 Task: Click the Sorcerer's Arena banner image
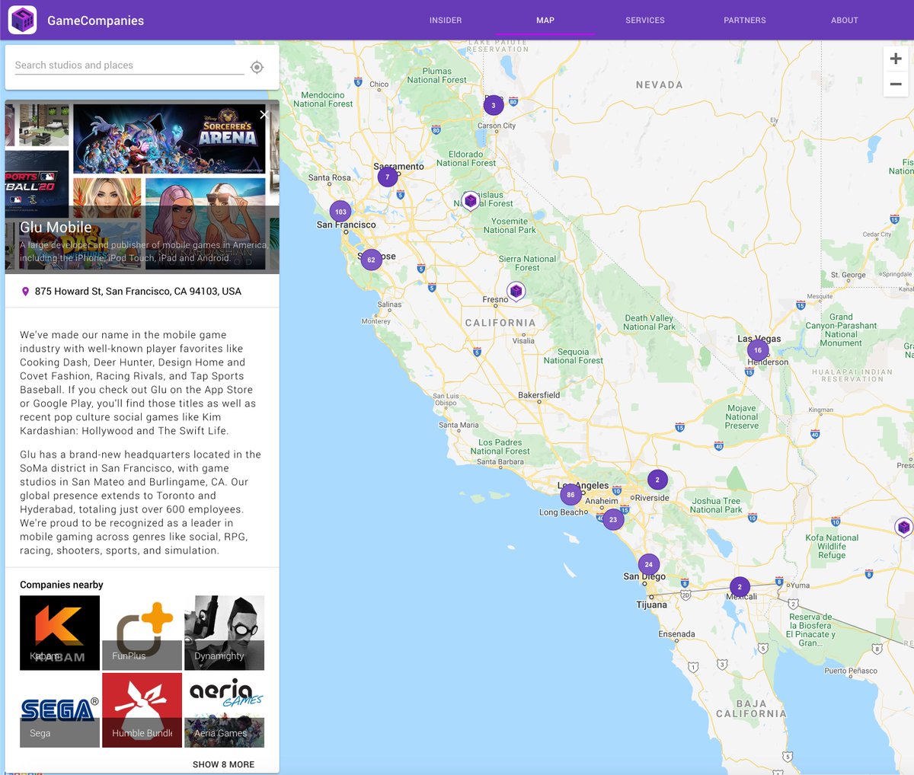point(169,139)
